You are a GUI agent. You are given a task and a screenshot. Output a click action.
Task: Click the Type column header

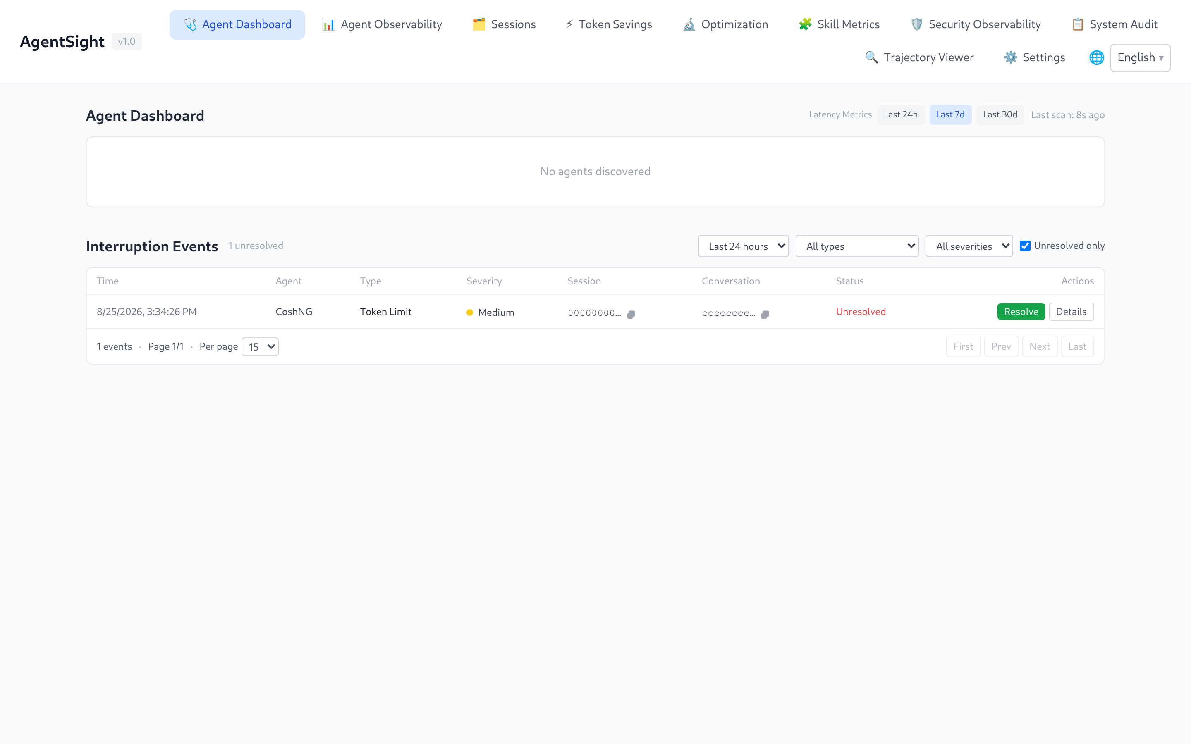click(x=370, y=281)
